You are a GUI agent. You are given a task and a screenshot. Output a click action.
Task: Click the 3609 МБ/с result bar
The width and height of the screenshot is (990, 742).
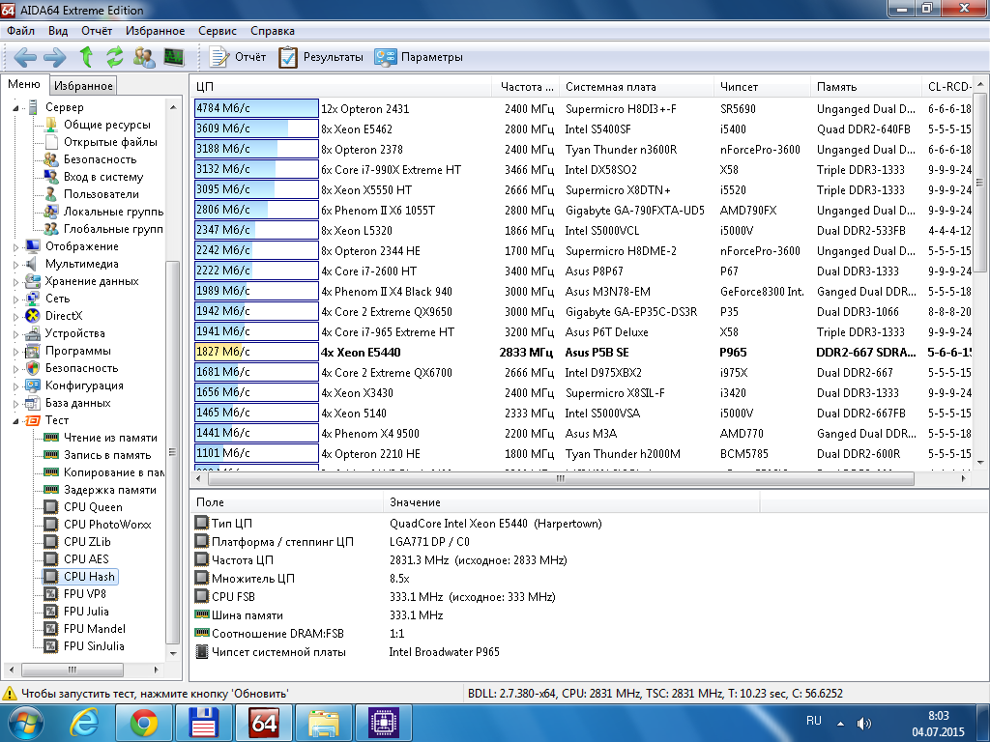(x=256, y=128)
